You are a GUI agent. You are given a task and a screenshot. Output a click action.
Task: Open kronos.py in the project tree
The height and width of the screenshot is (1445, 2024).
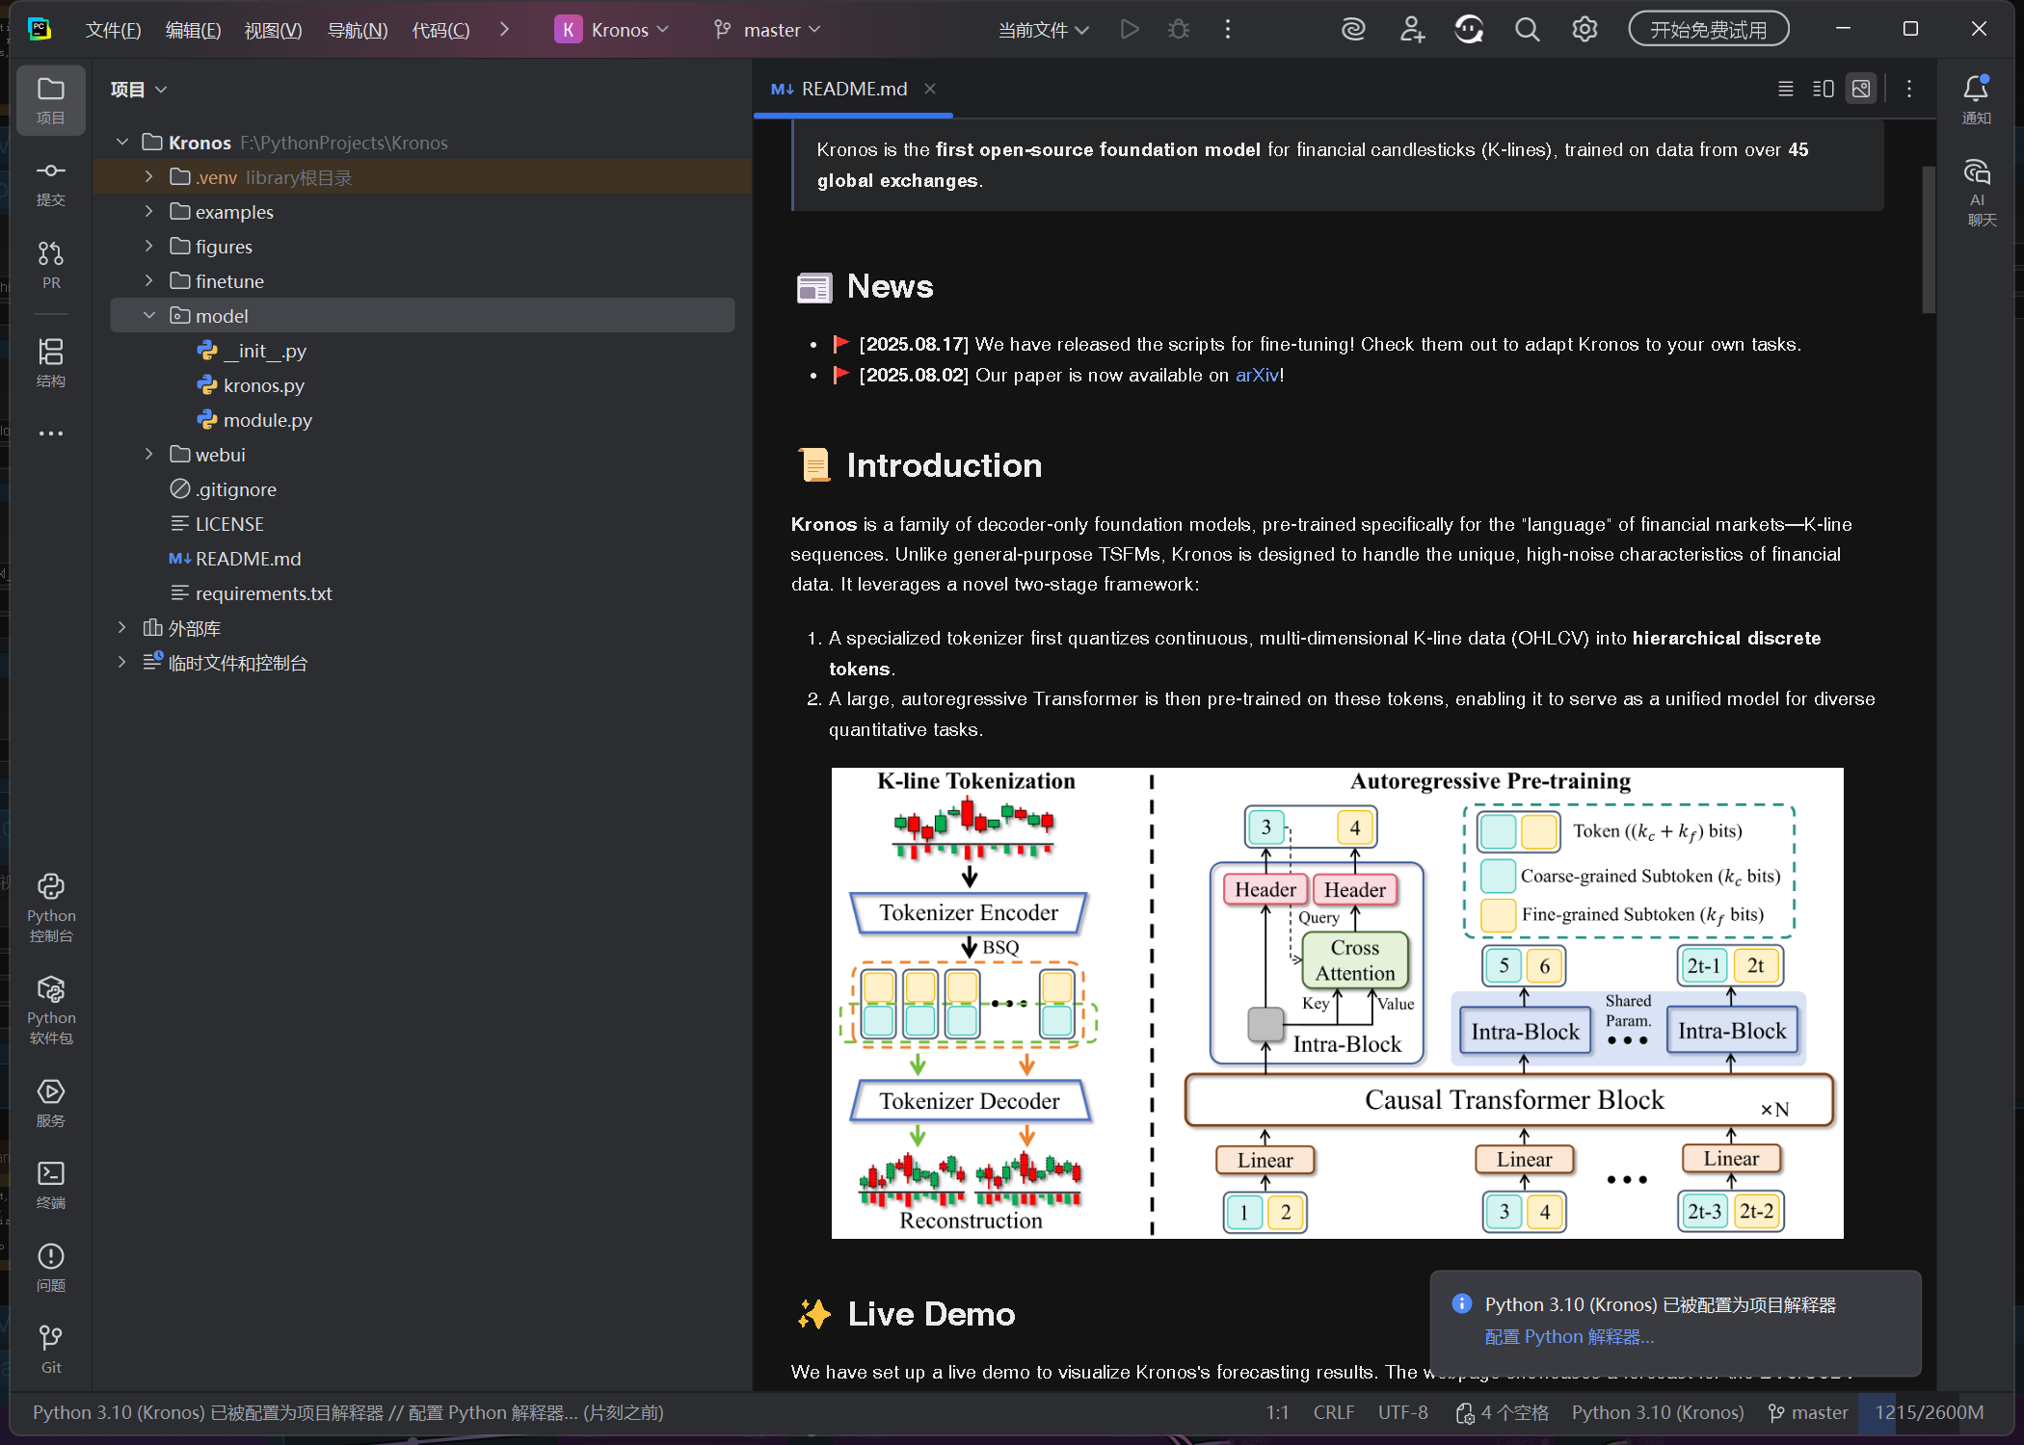pyautogui.click(x=263, y=385)
